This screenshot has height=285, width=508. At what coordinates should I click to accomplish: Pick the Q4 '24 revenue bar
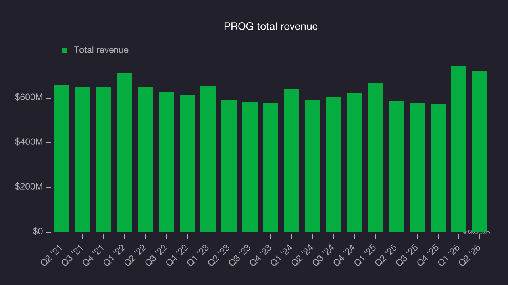354,162
